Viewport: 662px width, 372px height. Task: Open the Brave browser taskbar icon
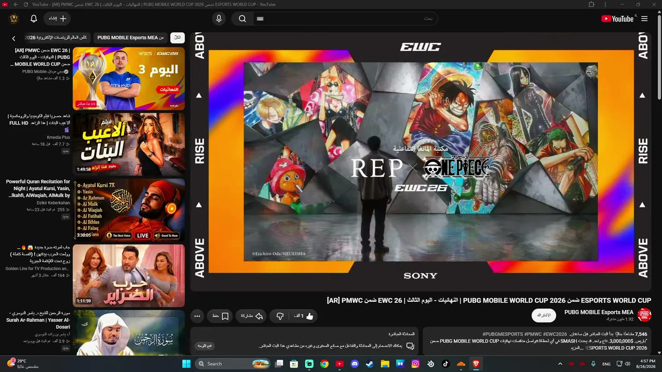(476, 364)
